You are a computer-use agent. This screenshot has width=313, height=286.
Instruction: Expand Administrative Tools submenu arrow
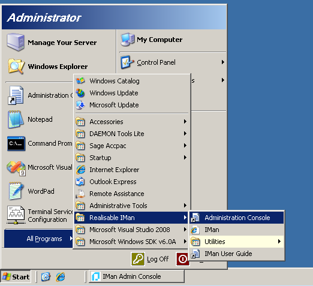pyautogui.click(x=185, y=206)
